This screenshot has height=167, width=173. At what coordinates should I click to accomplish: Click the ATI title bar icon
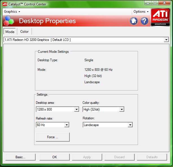coord(5,4)
